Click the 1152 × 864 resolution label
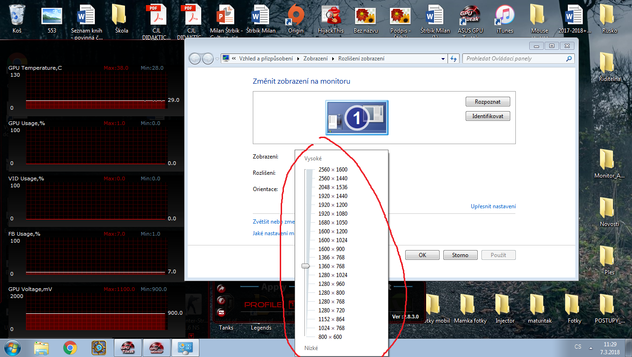 point(331,319)
